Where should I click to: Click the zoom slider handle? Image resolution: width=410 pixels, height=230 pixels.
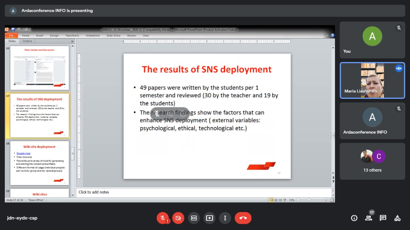pos(309,200)
